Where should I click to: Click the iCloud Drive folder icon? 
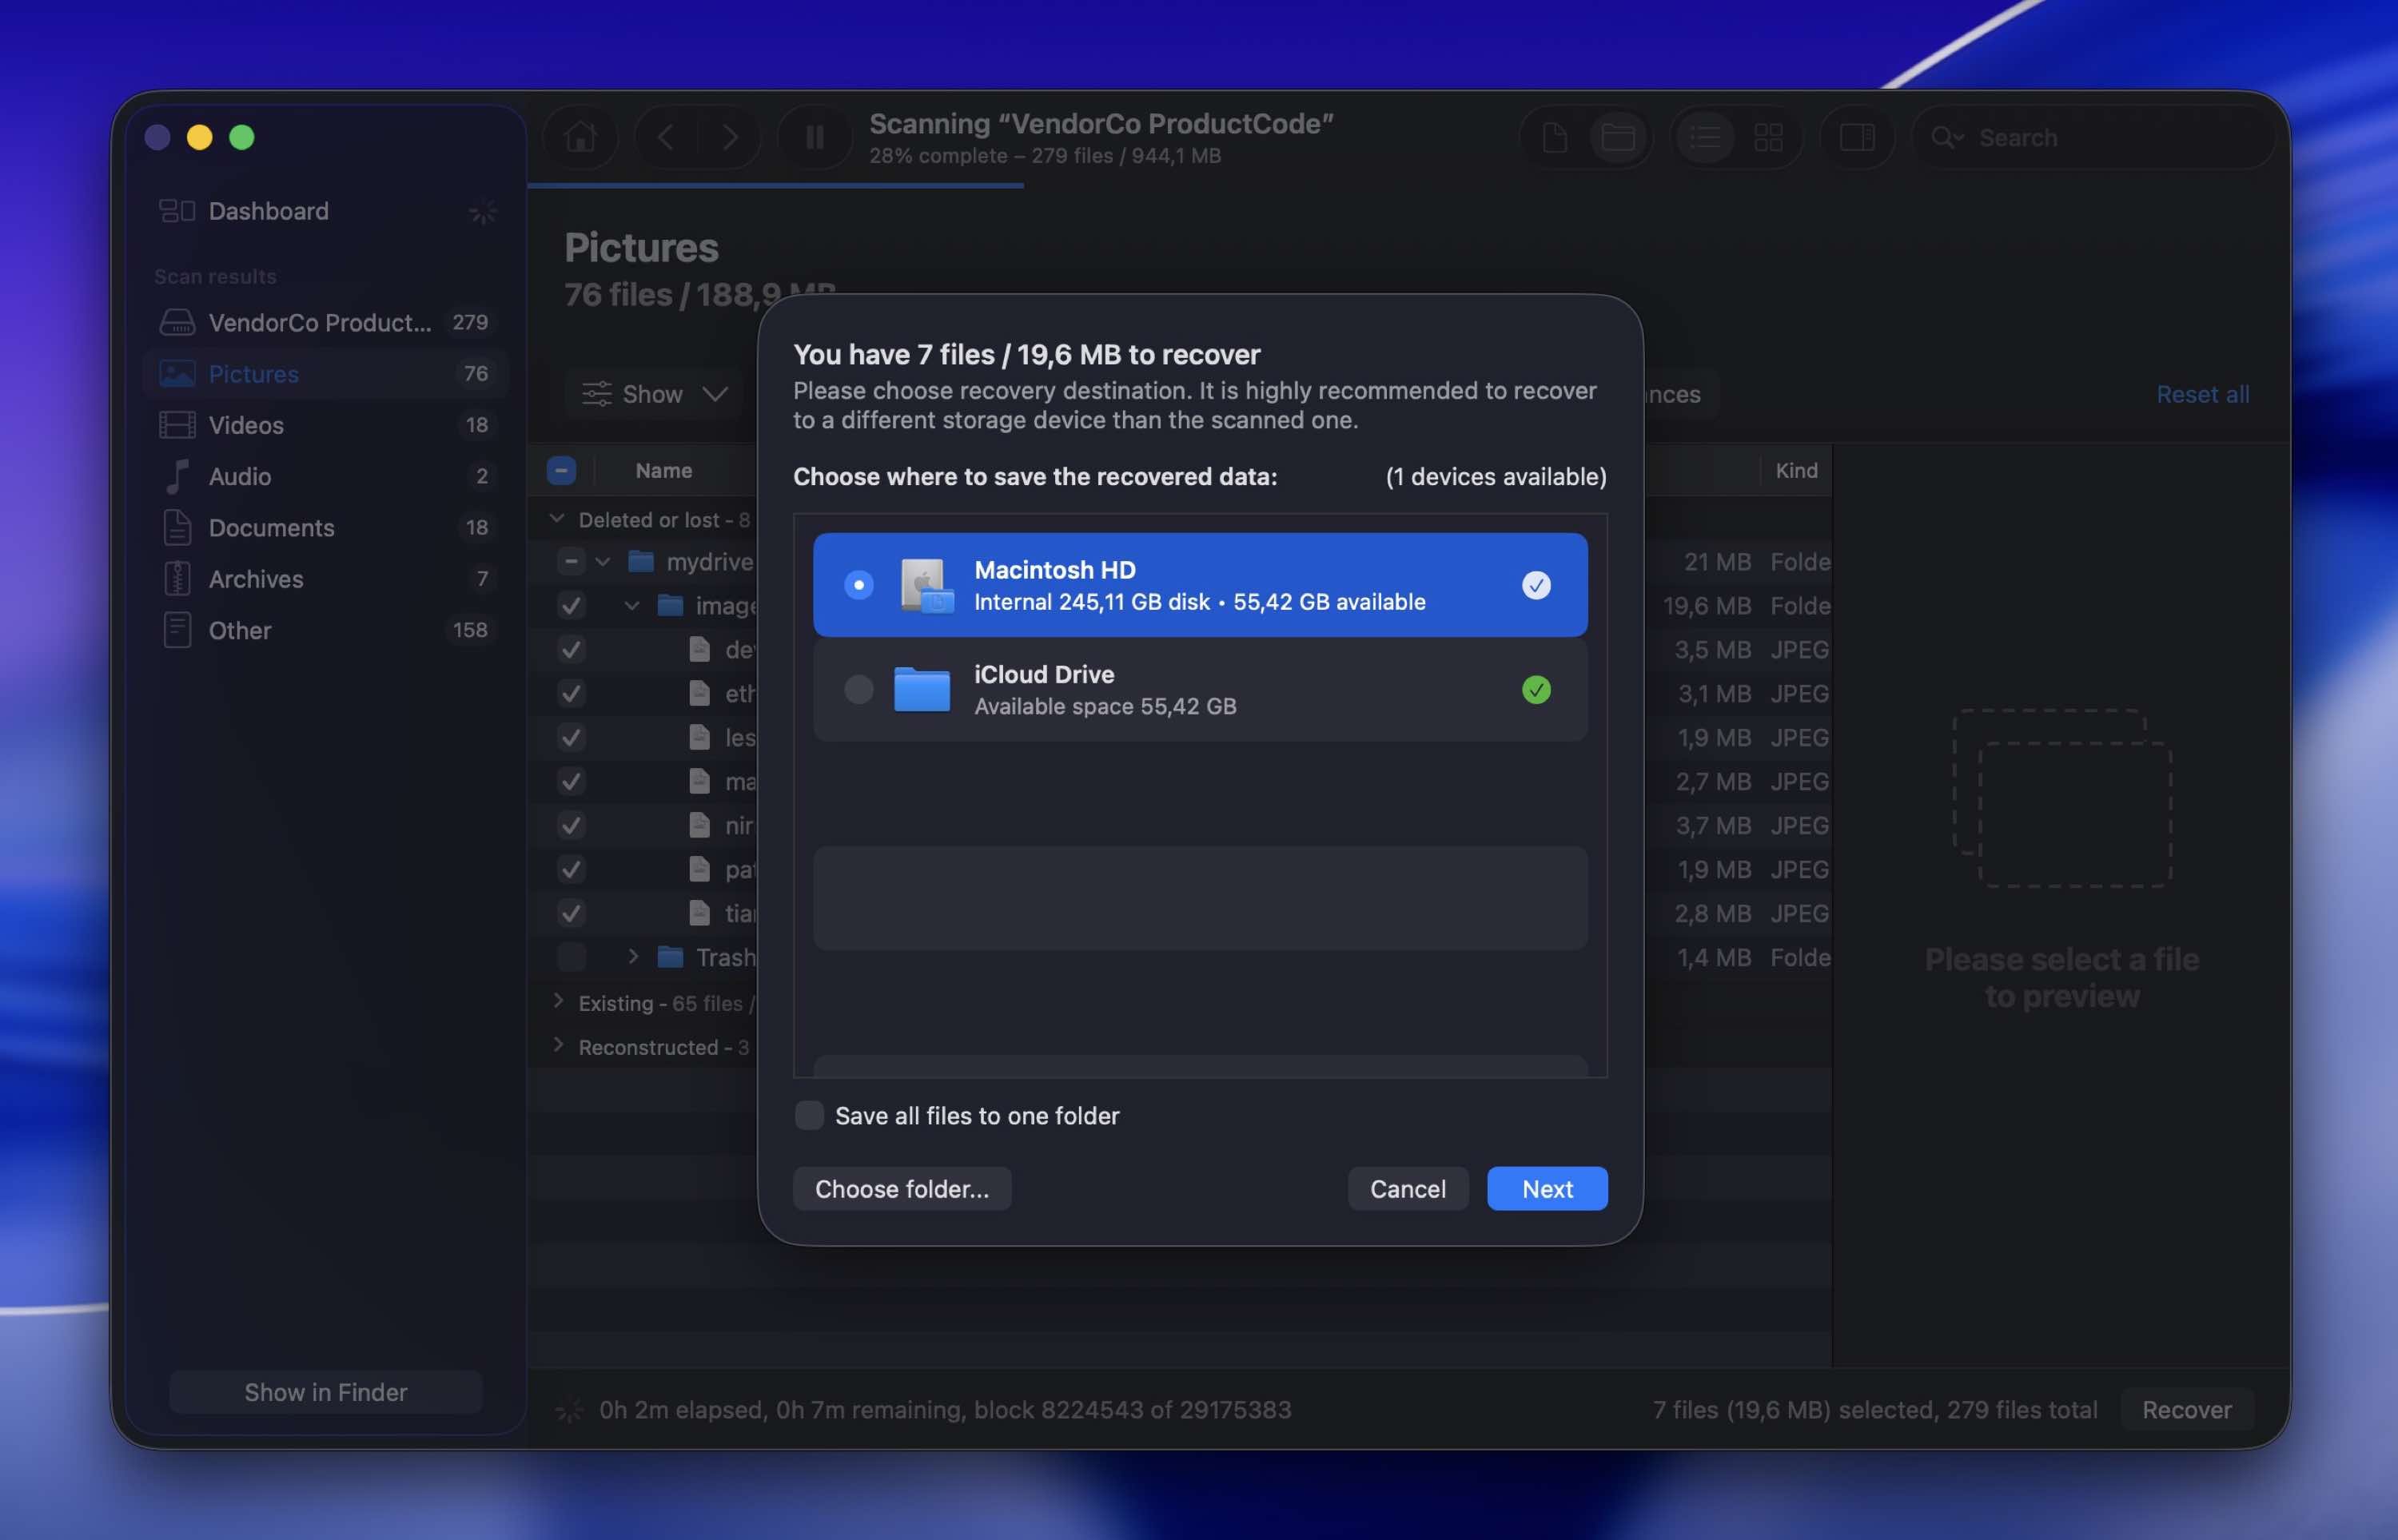coord(922,689)
